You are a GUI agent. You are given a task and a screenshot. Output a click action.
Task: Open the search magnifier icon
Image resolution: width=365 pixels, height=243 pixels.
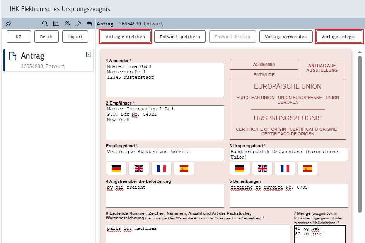point(44,24)
